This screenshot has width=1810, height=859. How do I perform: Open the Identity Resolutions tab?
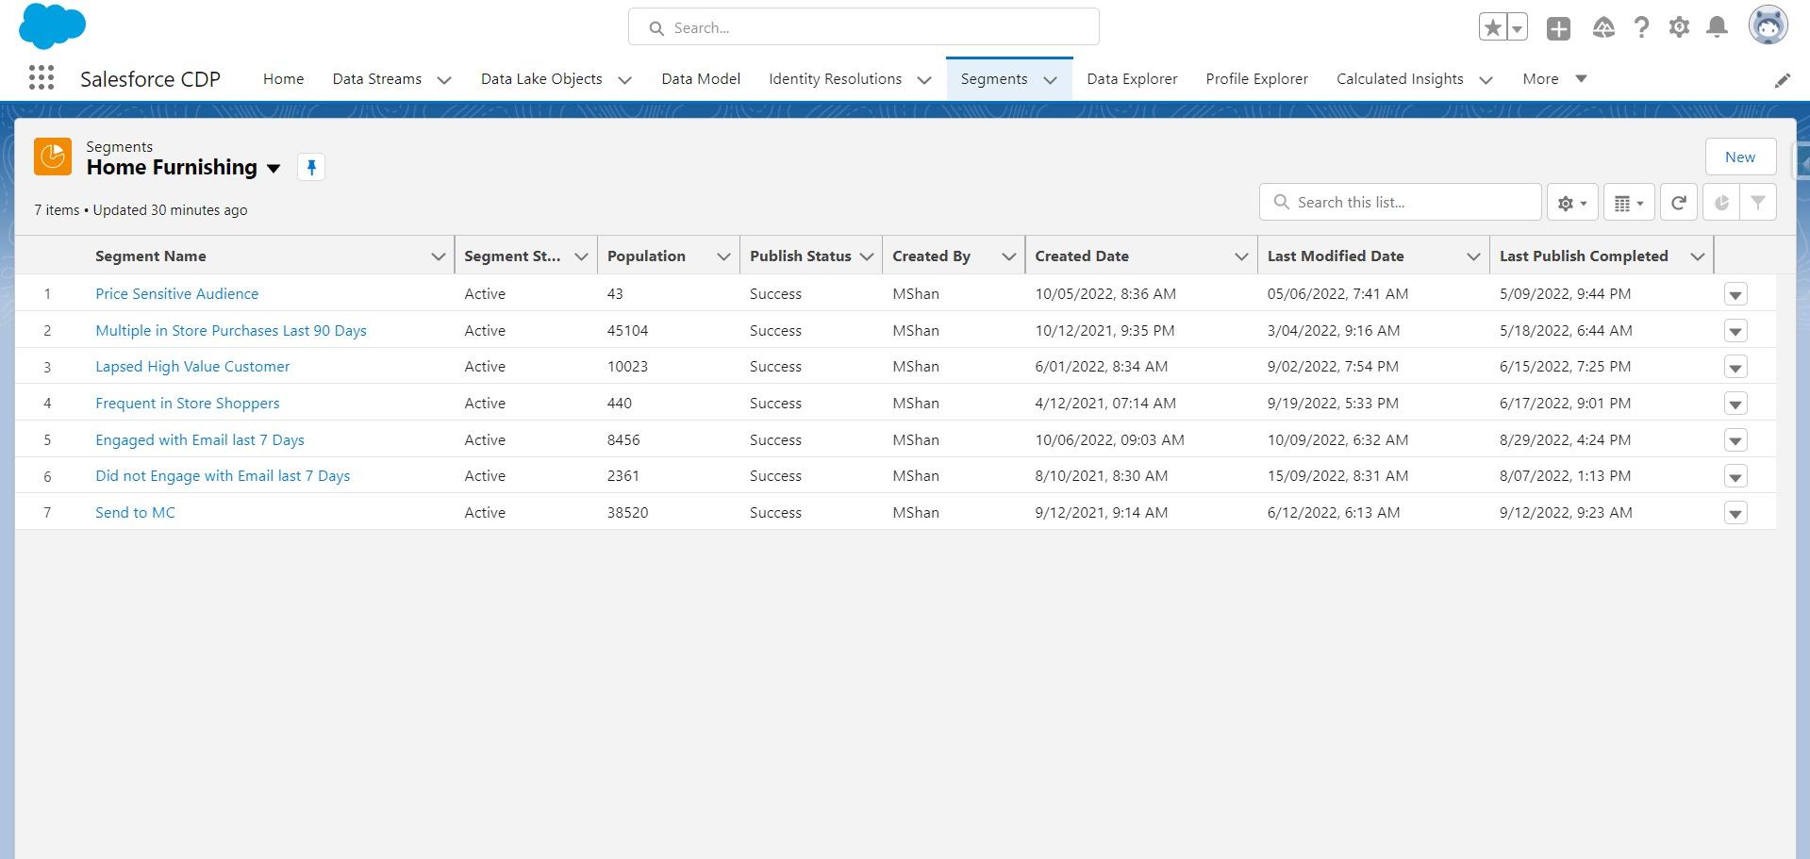(835, 79)
